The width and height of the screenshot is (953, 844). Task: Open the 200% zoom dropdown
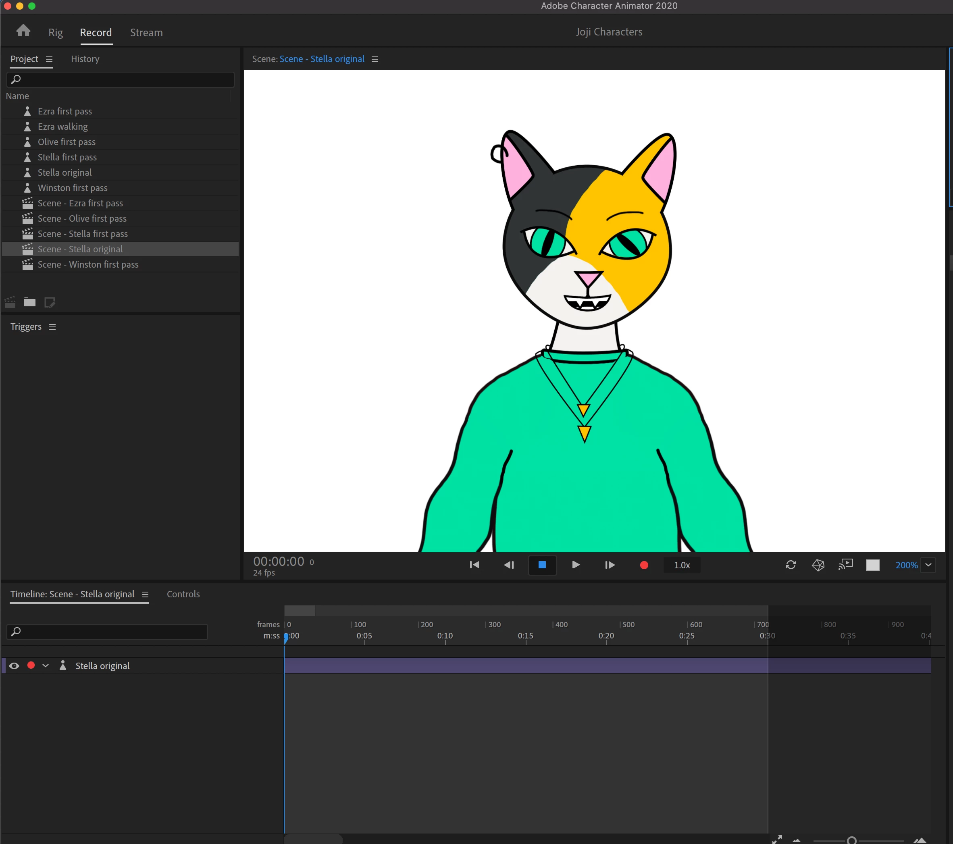[928, 565]
